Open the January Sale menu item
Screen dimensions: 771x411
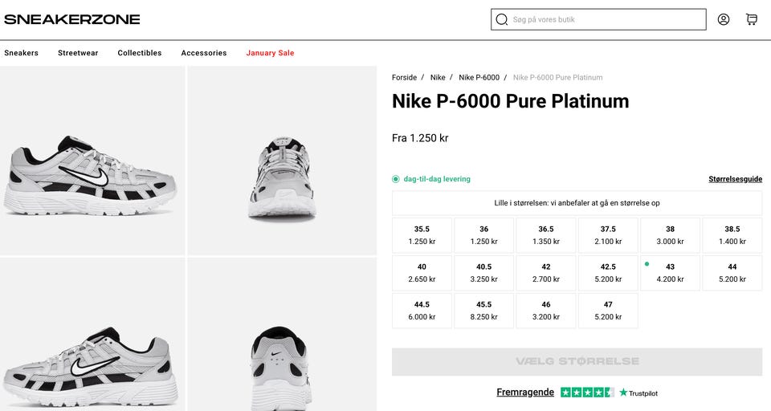[270, 53]
